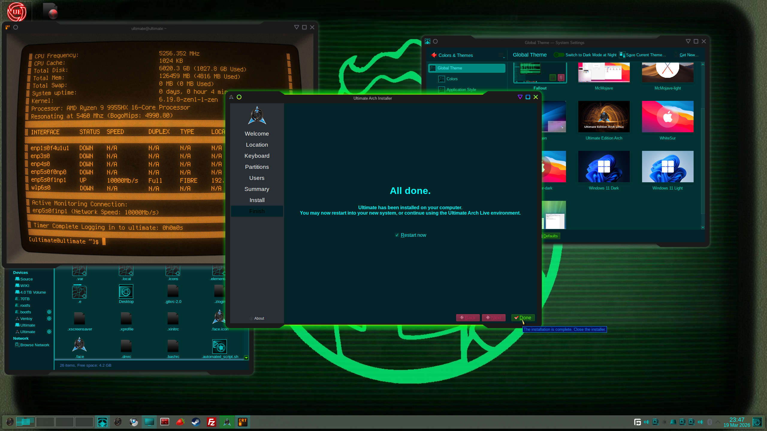This screenshot has width=767, height=431.
Task: Eject the Ultimate device in the file manager
Action: click(49, 332)
